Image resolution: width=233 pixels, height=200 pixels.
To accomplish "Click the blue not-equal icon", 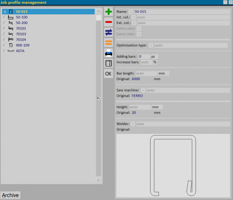I will pos(108,32).
